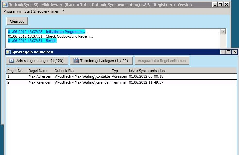Click the ClearLog button
The width and height of the screenshot is (239, 155).
pyautogui.click(x=17, y=21)
